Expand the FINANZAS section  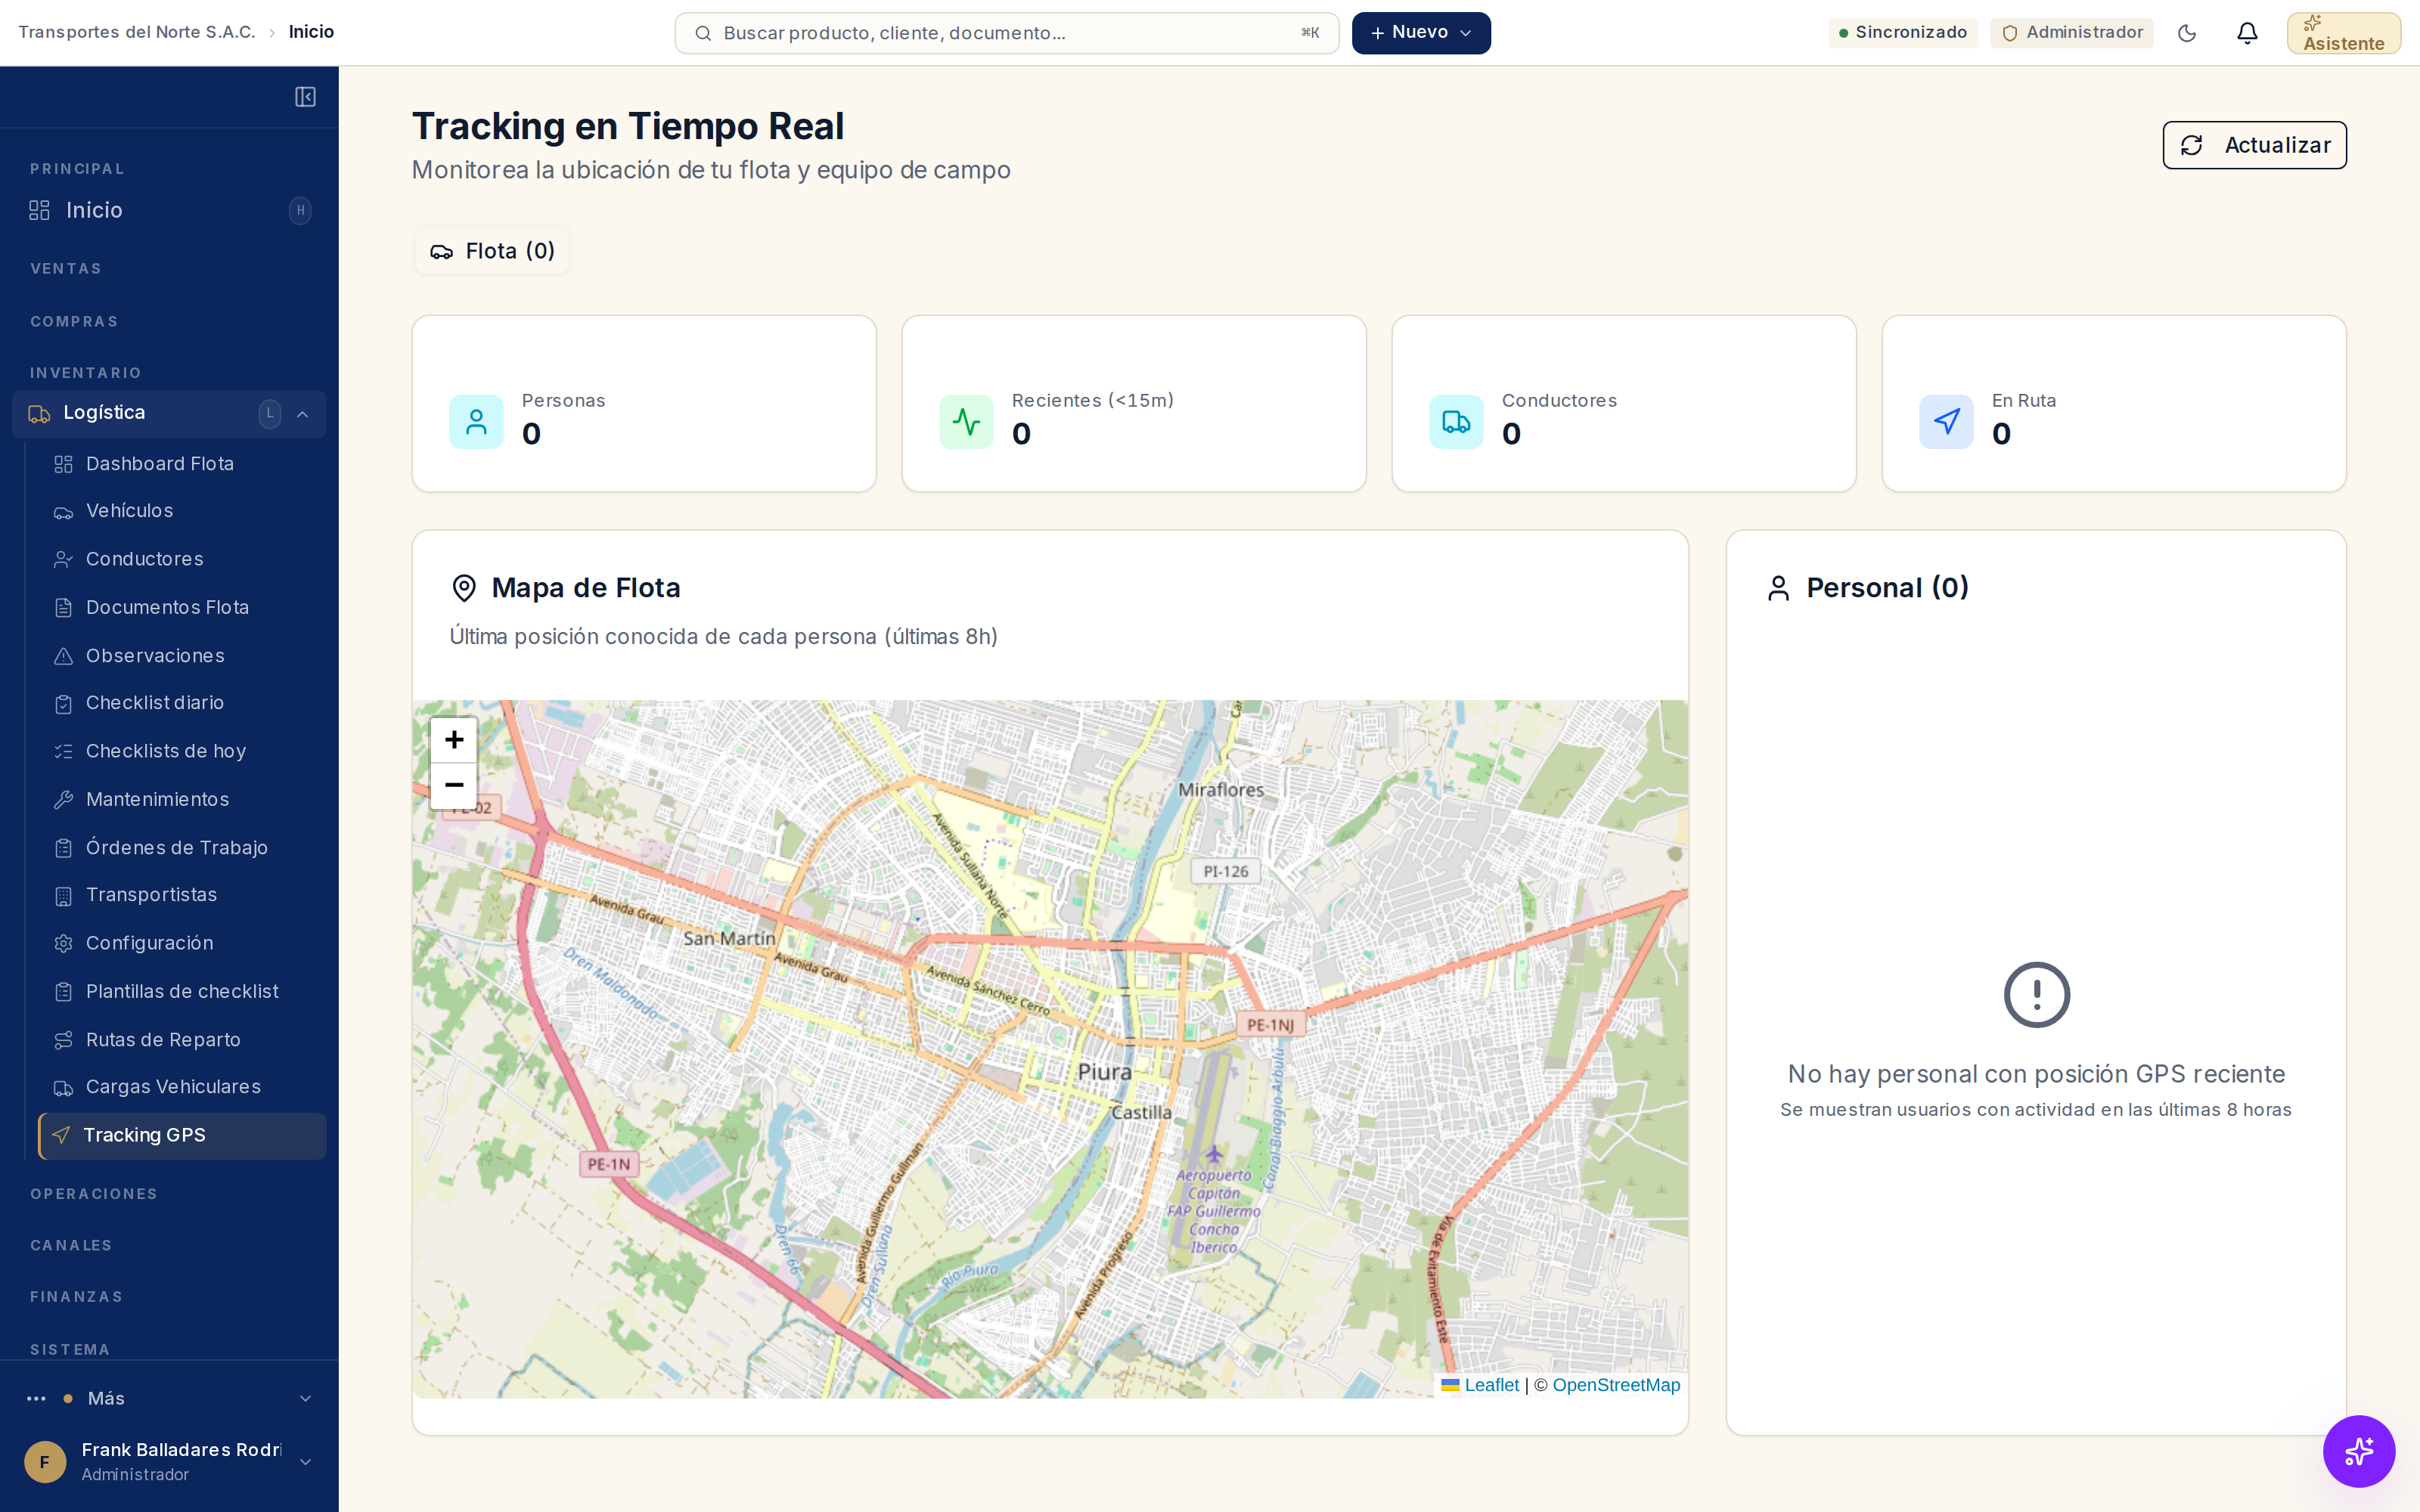pyautogui.click(x=76, y=1297)
